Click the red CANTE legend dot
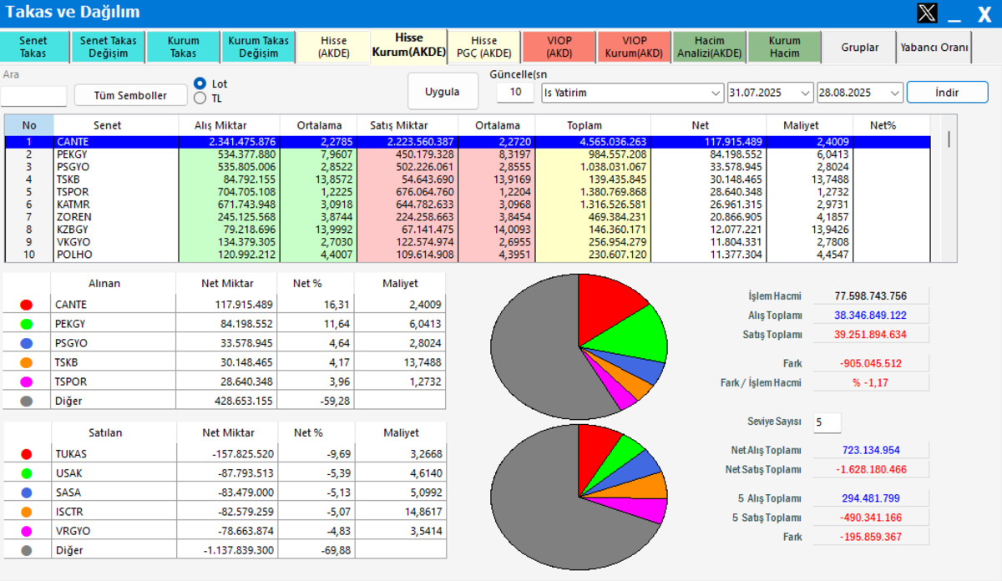This screenshot has width=1002, height=581. 26,305
